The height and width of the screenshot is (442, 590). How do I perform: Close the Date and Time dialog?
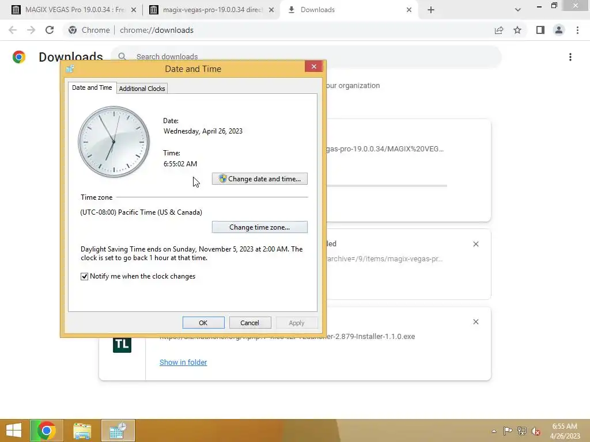click(x=314, y=67)
